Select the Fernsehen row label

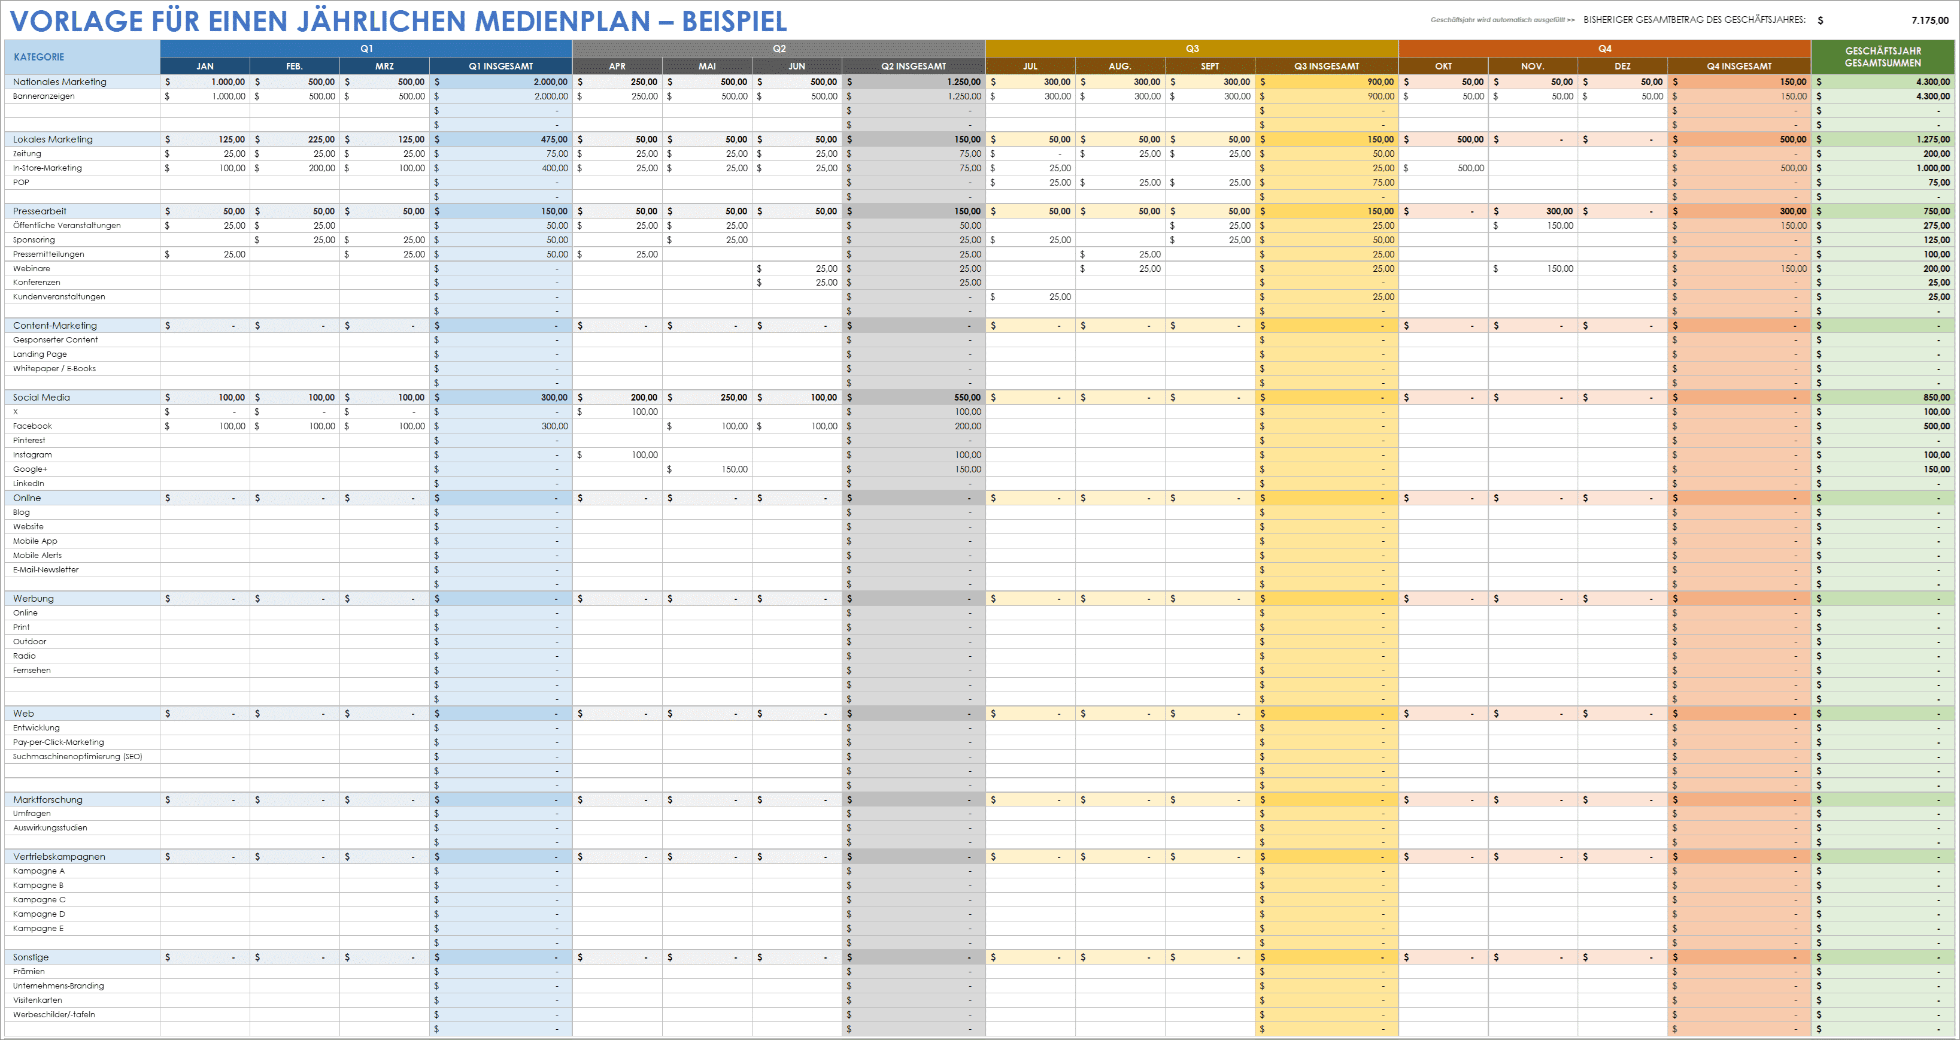(31, 670)
